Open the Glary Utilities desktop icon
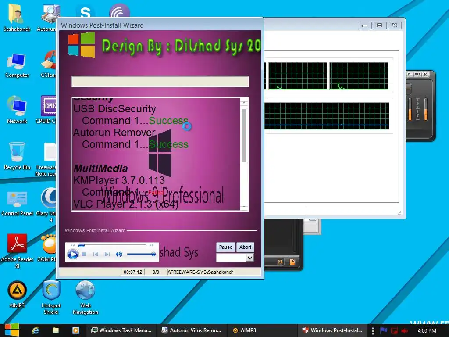 click(47, 204)
